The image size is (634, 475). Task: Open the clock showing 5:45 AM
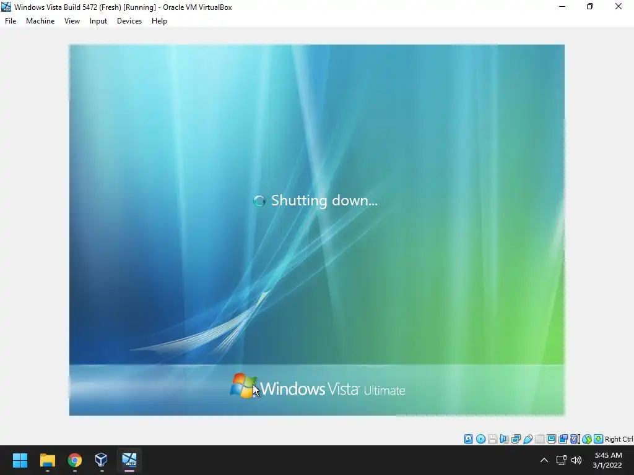(x=608, y=460)
